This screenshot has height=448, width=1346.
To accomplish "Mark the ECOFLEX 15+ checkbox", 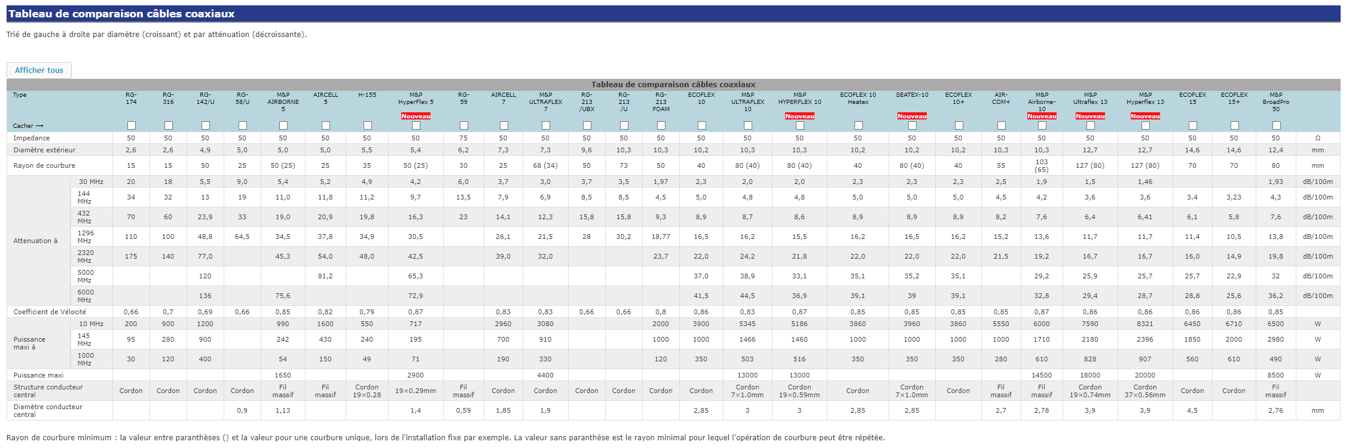I will 1235,125.
